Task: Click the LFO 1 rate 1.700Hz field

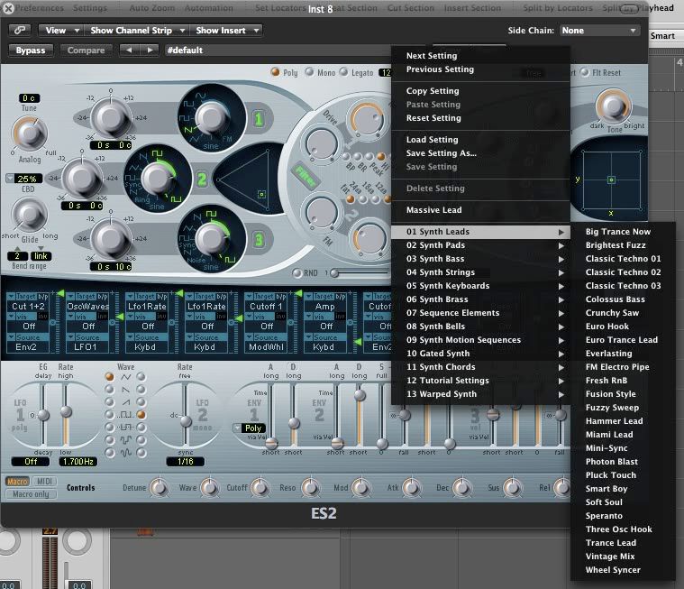Action: point(78,461)
